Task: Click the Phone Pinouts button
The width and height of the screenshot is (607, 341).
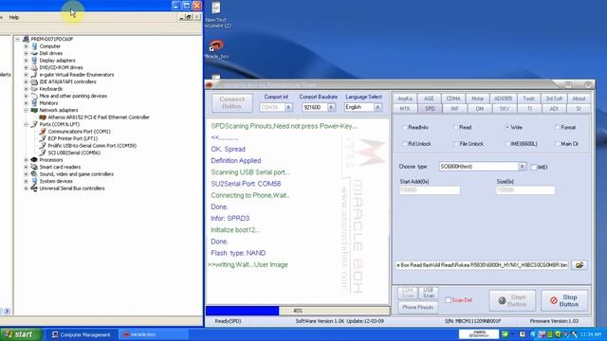Action: click(x=417, y=307)
